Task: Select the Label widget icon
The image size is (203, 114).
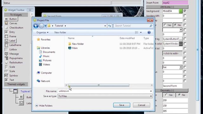Action: (6, 41)
